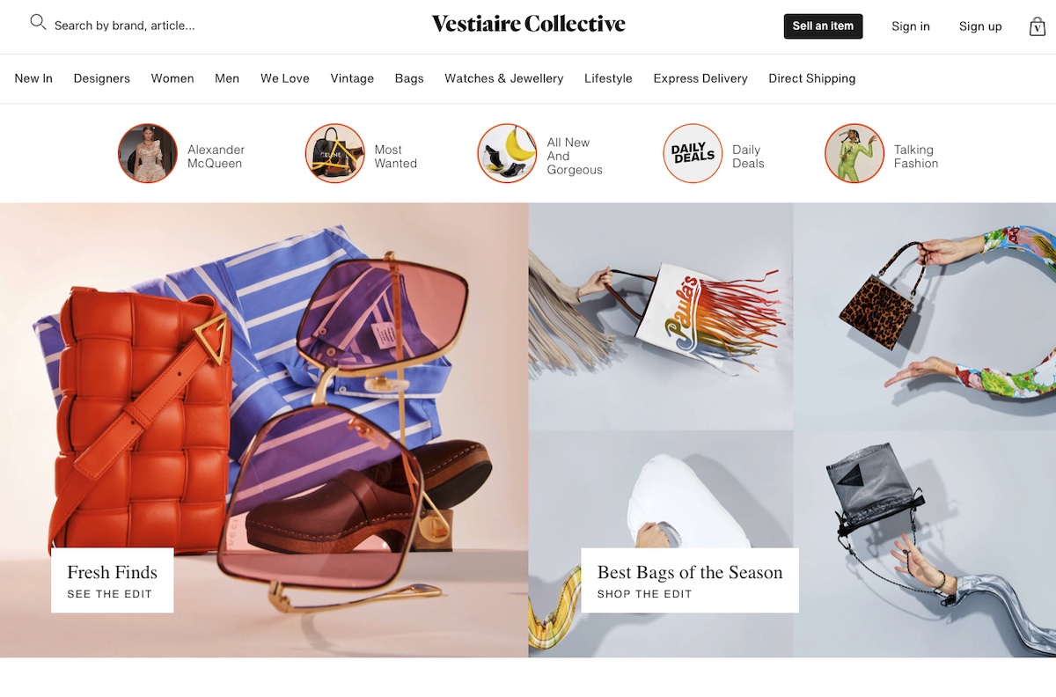Open the Watches & Jewellery menu
This screenshot has width=1056, height=697.
[x=504, y=78]
